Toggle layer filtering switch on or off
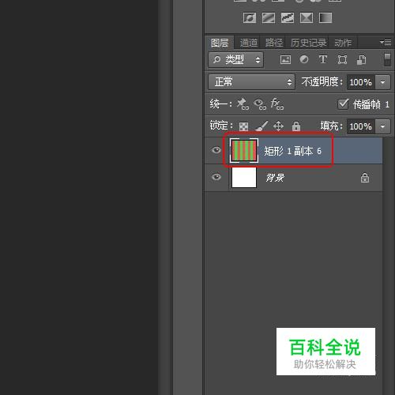Viewport: 395px width, 395px height. tap(387, 59)
